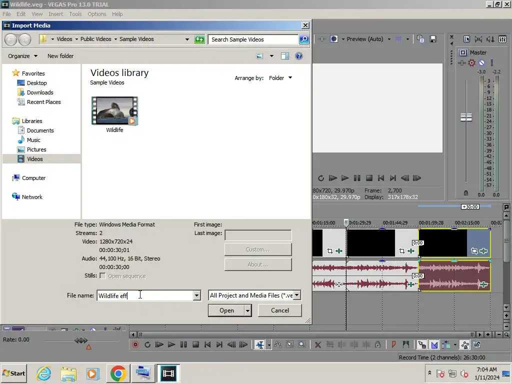Viewport: 512px width, 384px height.
Task: Toggle Lock Envelopes to Events
Action: [465, 344]
